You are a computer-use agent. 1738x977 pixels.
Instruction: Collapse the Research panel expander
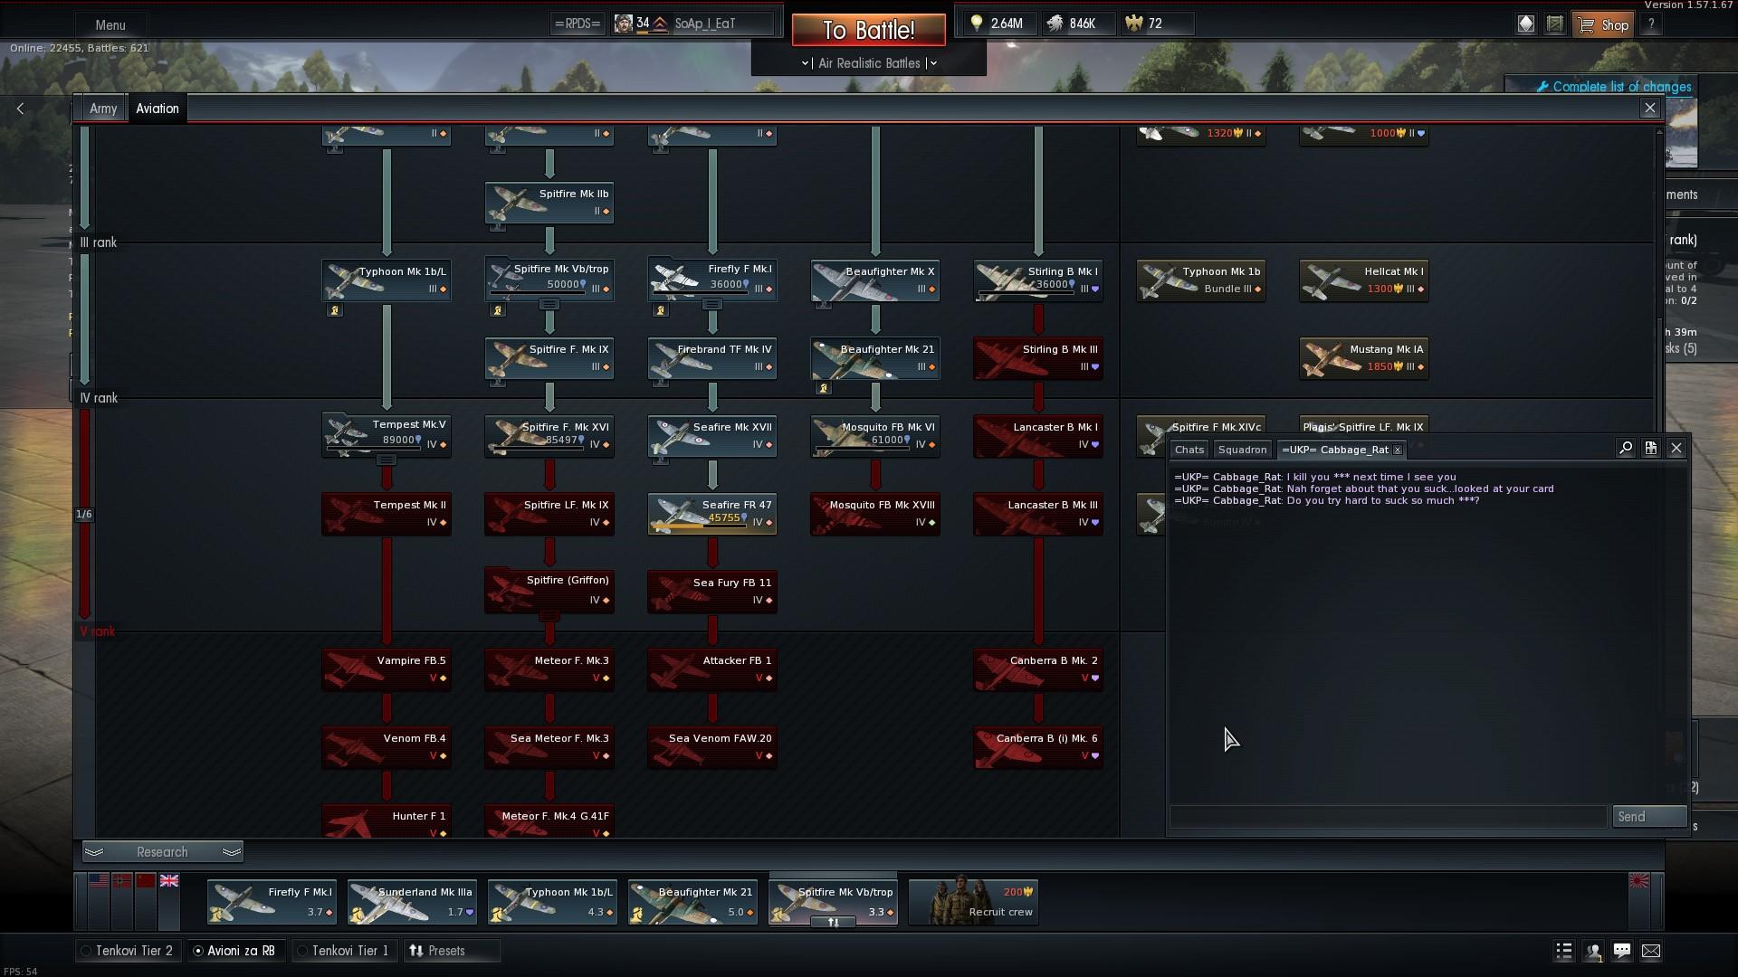click(162, 852)
